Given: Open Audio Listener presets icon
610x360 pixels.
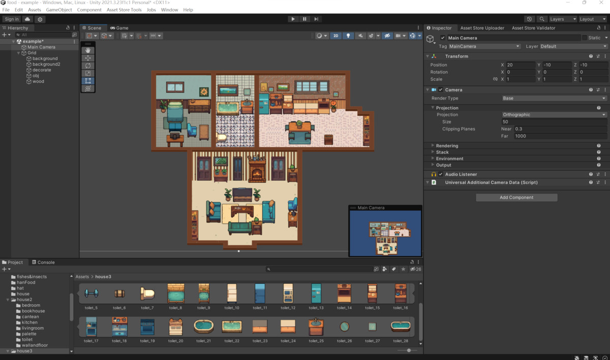Looking at the screenshot, I should (598, 174).
